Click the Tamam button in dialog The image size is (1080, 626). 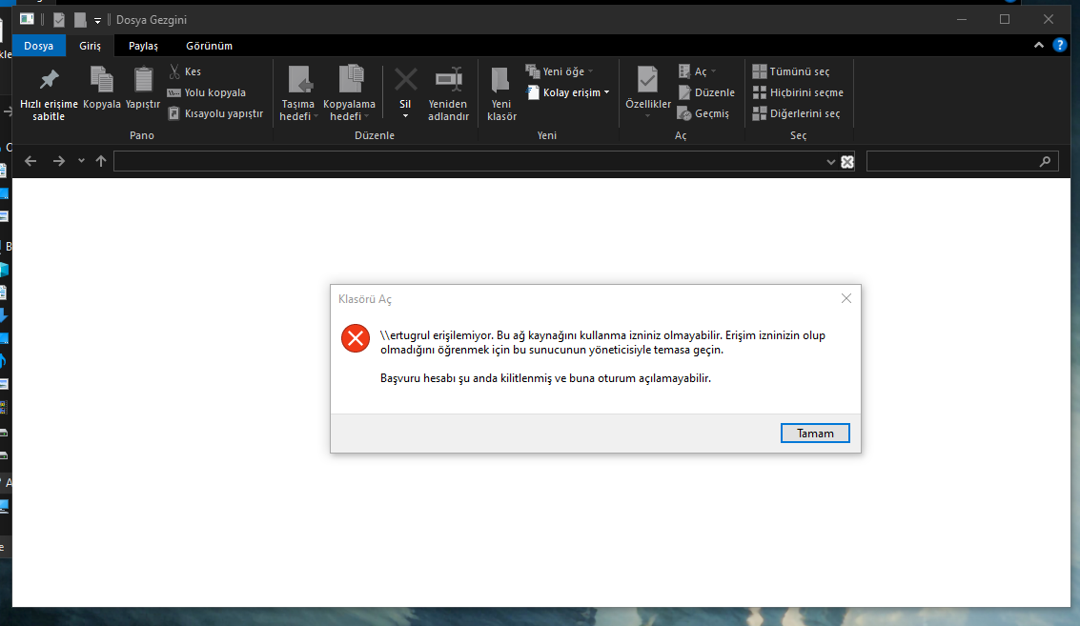815,434
